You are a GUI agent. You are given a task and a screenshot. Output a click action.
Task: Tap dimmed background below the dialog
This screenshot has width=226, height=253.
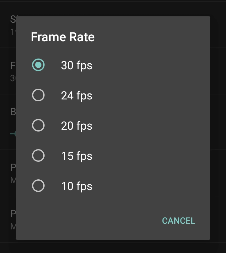coord(113,246)
